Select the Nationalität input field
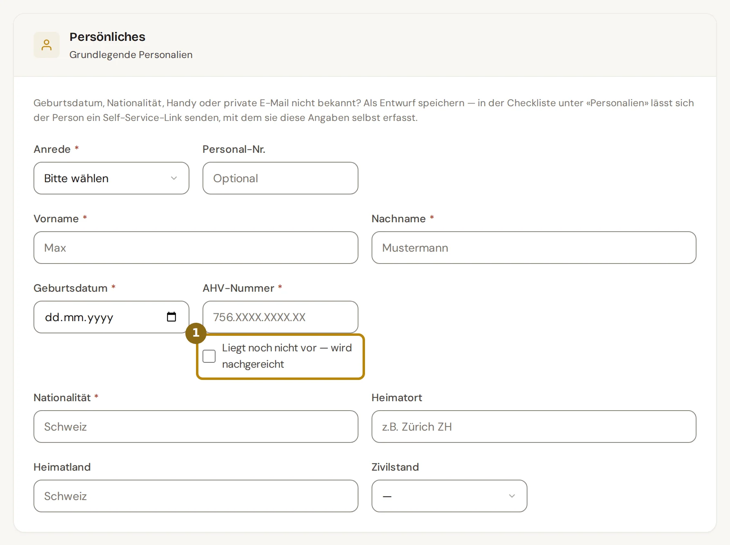 pos(196,427)
